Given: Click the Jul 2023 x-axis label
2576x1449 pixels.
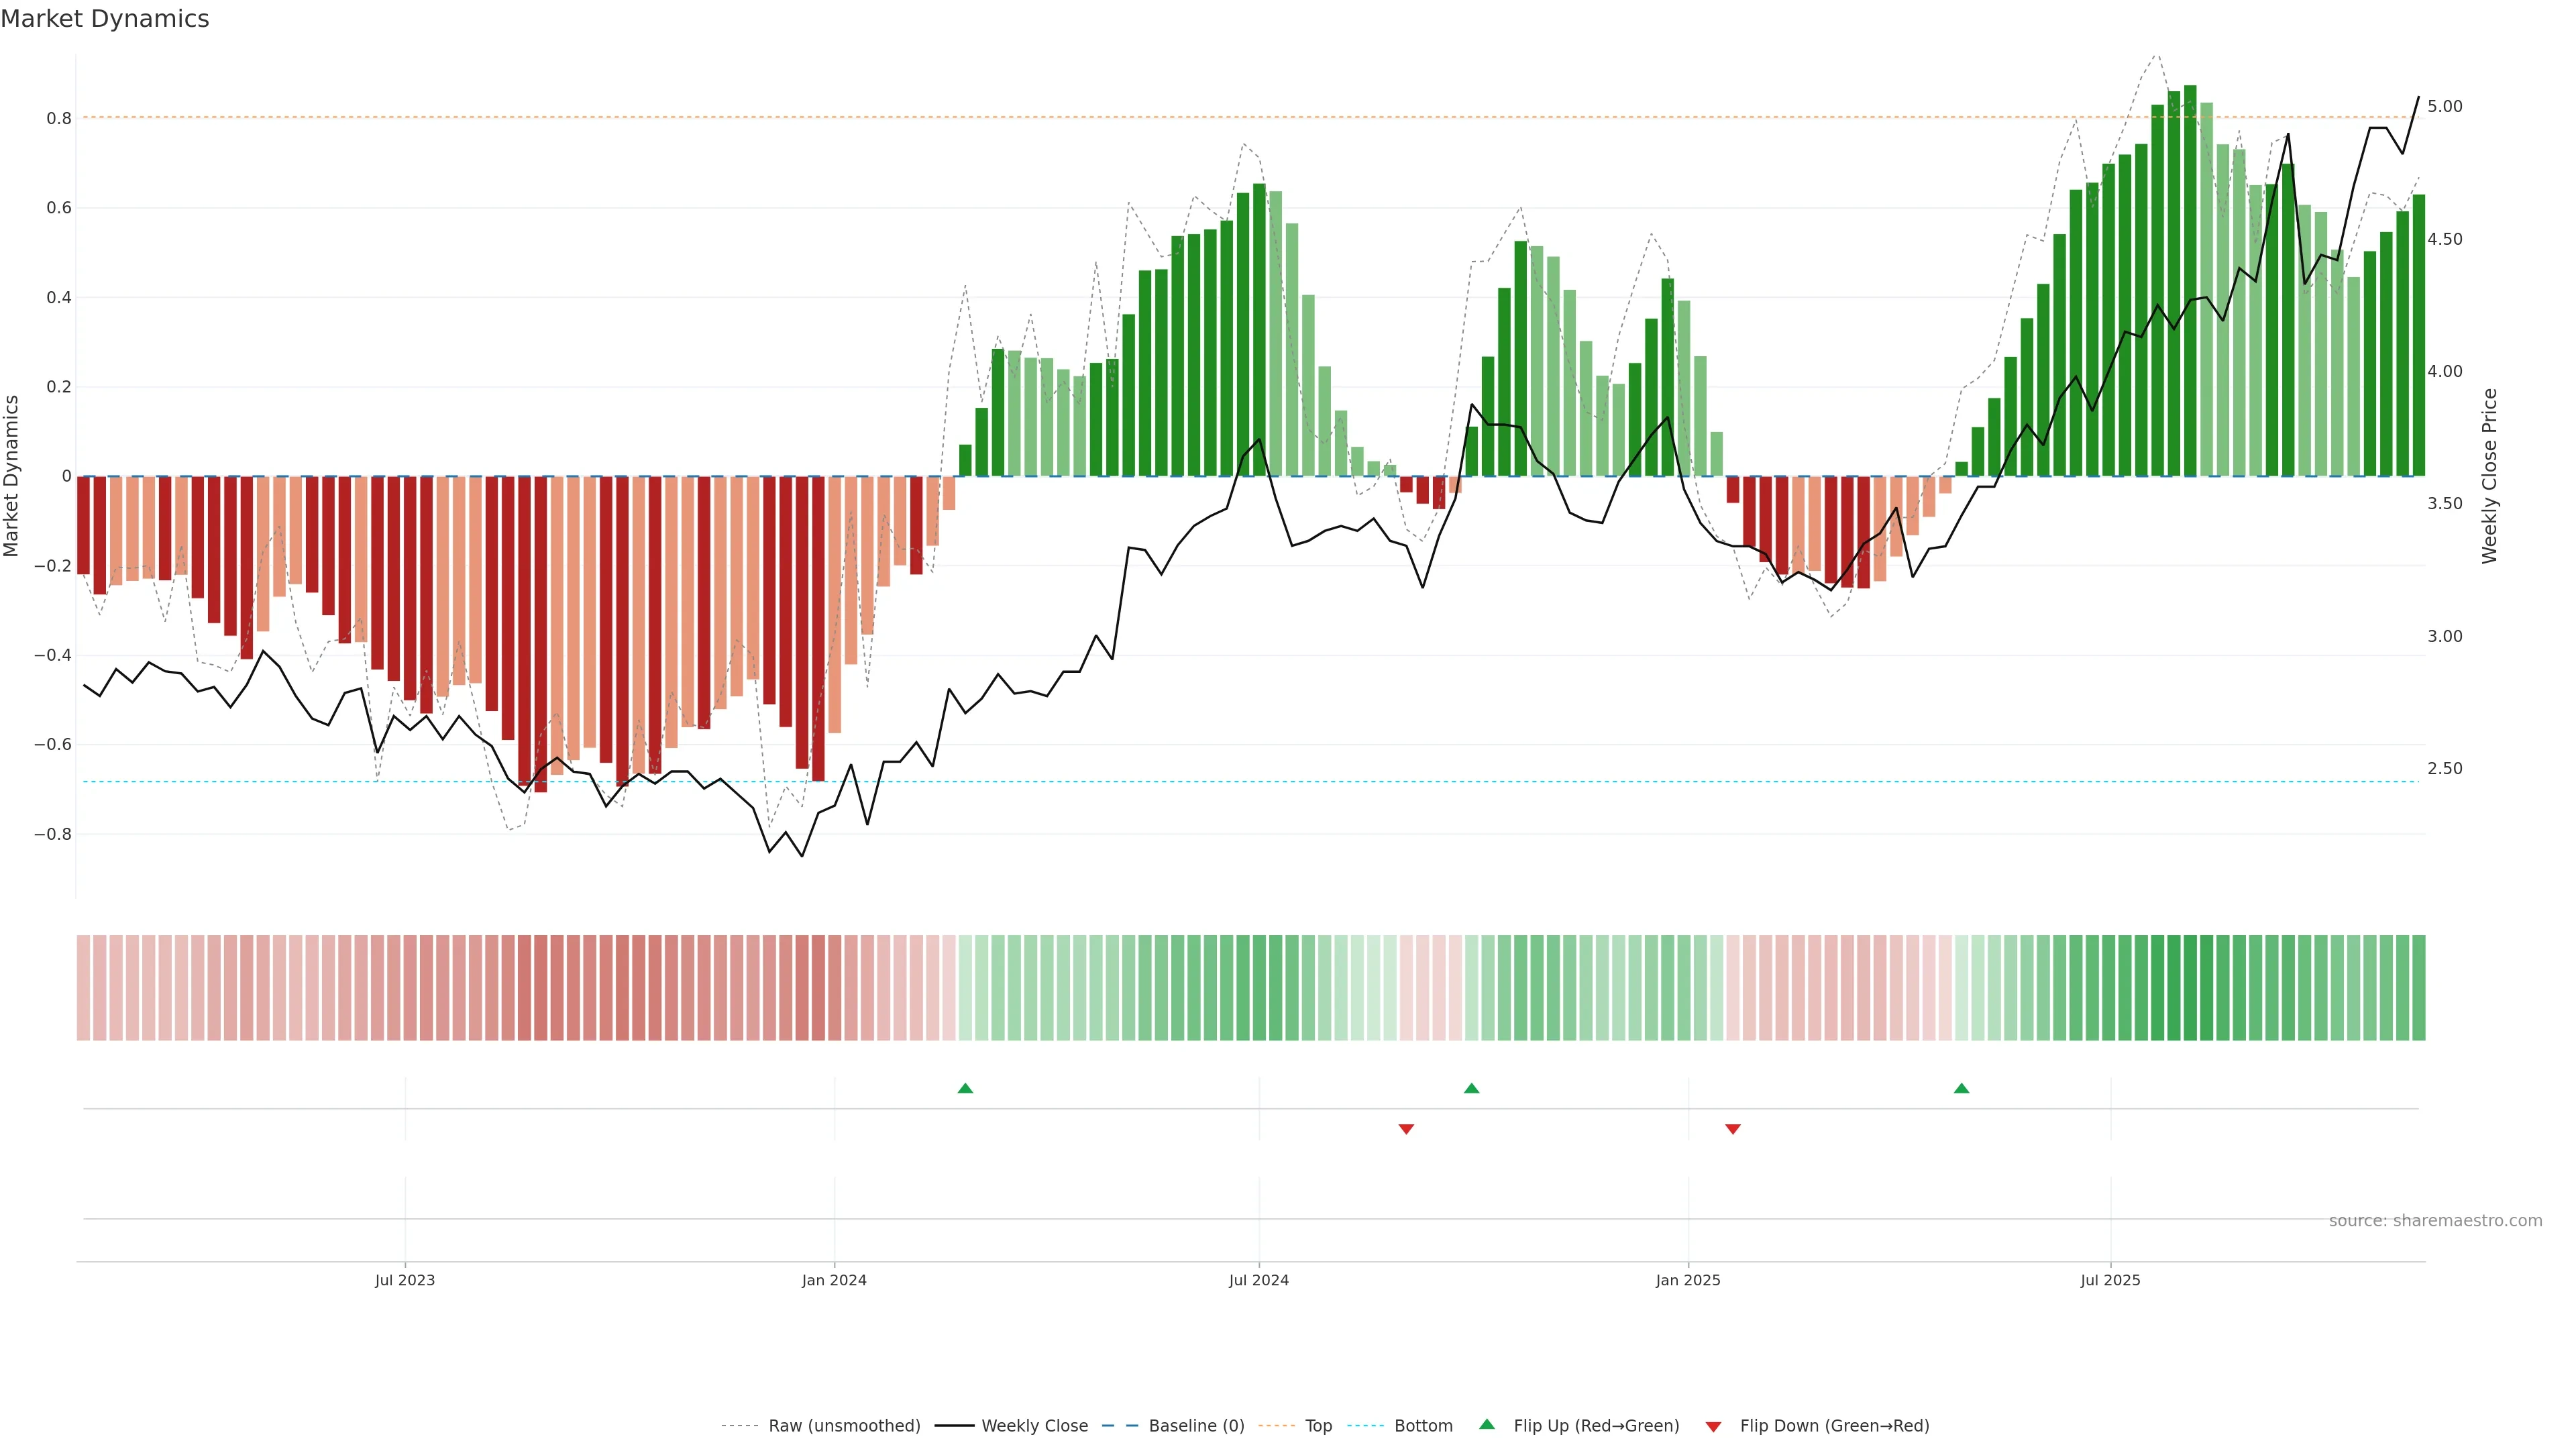Looking at the screenshot, I should coord(405,1280).
